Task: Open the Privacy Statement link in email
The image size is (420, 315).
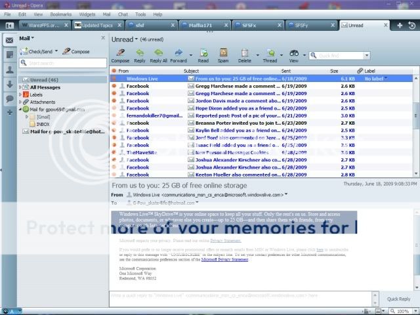Action: pyautogui.click(x=226, y=241)
